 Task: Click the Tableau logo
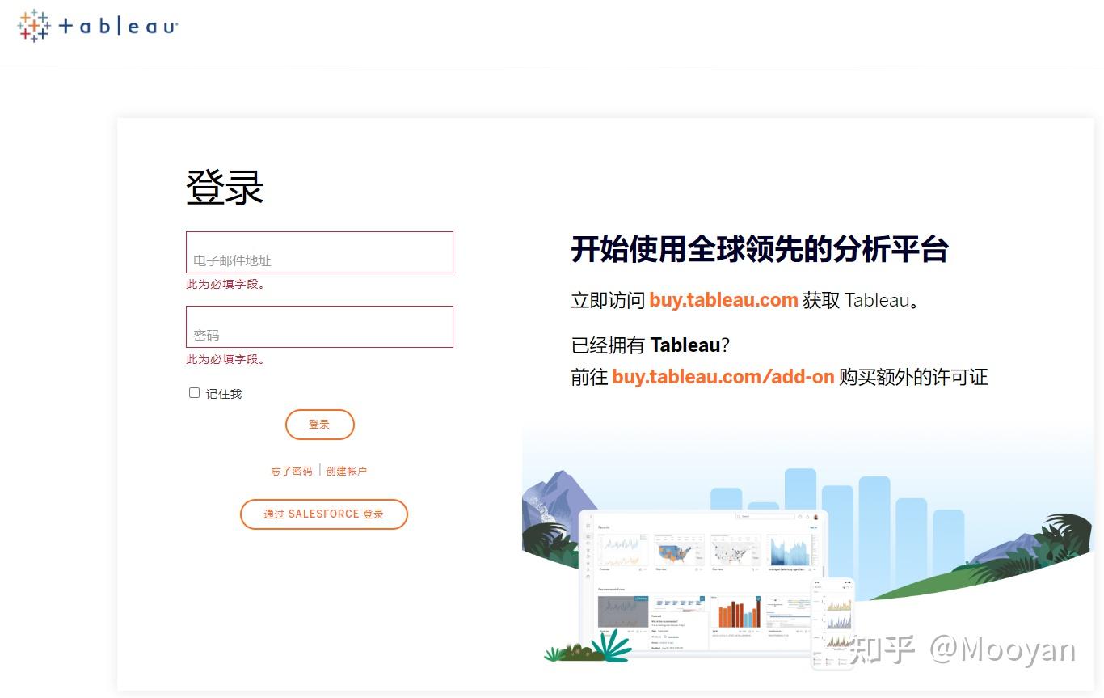(95, 26)
